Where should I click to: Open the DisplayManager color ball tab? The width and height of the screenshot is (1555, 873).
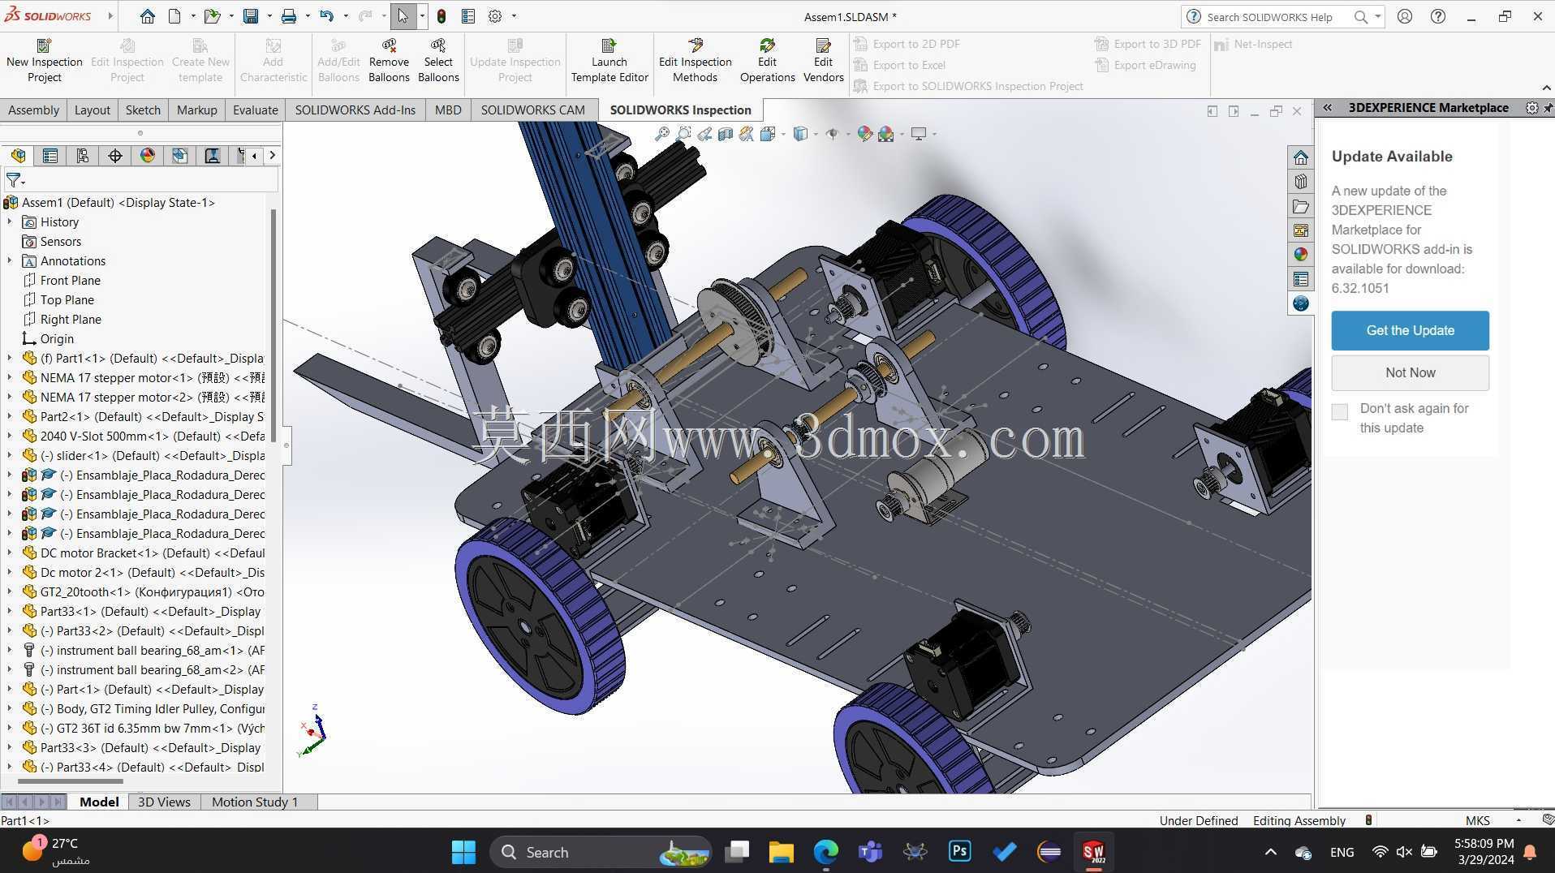tap(148, 156)
